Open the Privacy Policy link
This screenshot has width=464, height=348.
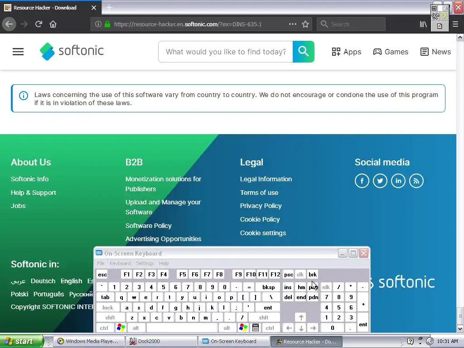pos(261,206)
